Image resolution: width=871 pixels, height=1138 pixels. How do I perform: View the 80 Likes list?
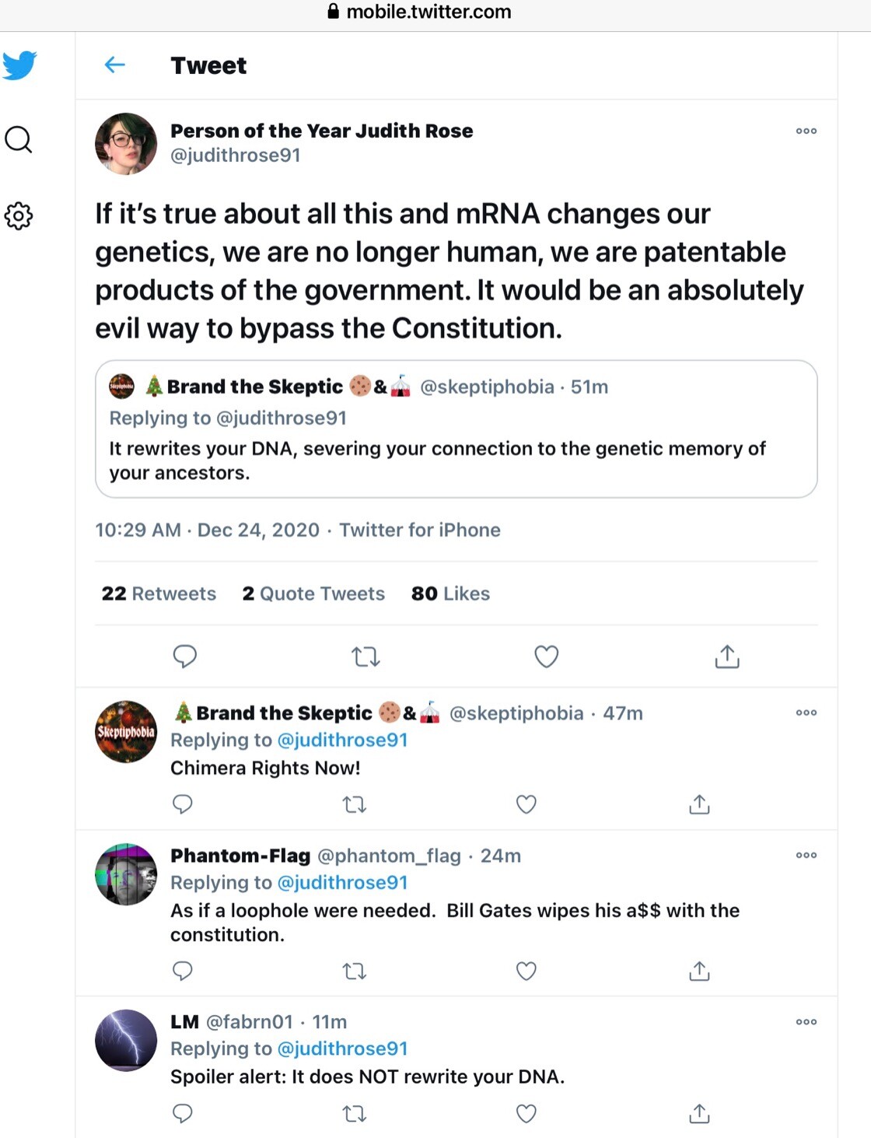pyautogui.click(x=450, y=594)
